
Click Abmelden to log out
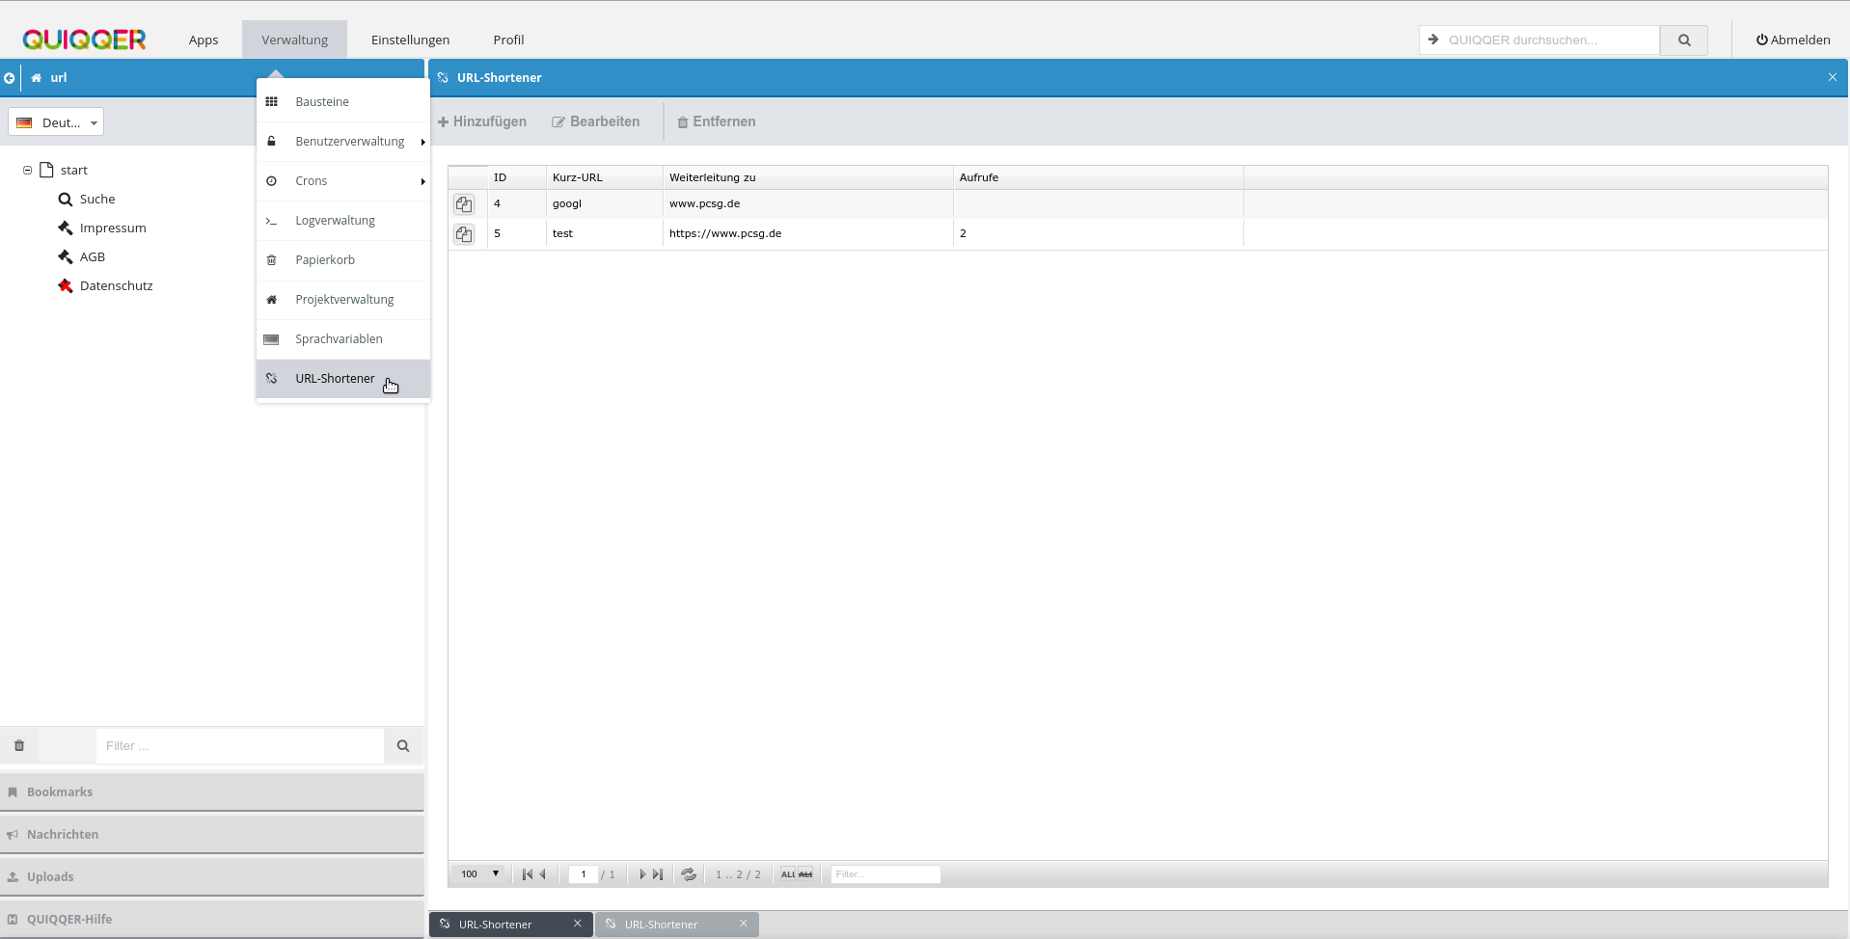pyautogui.click(x=1792, y=40)
